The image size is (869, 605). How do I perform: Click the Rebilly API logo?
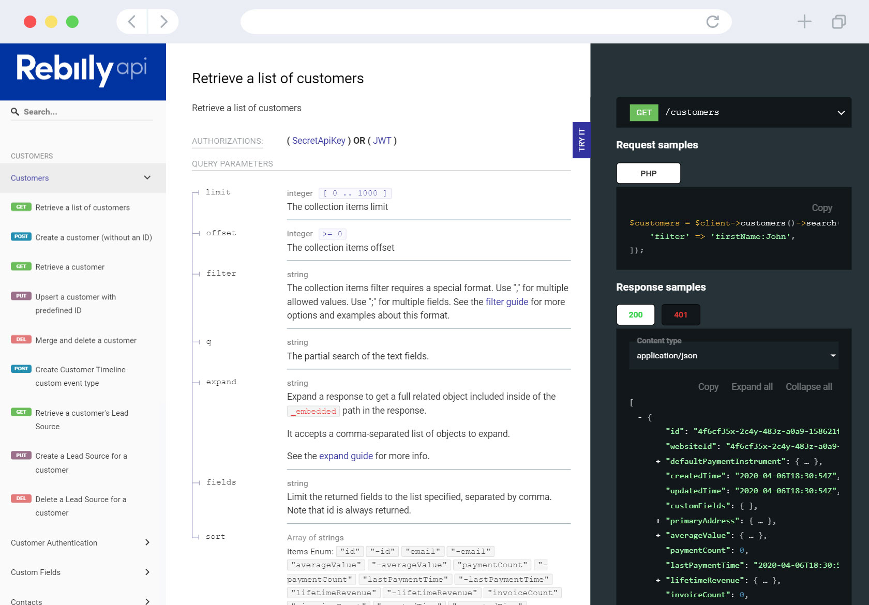[82, 70]
